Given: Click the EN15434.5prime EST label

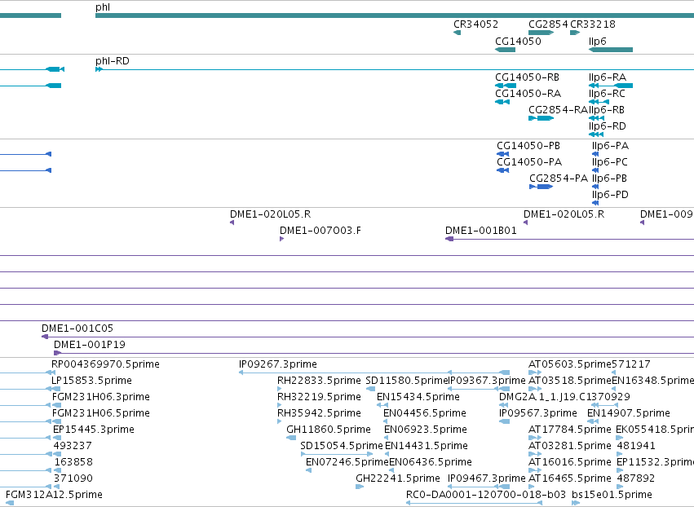Looking at the screenshot, I should (x=418, y=397).
